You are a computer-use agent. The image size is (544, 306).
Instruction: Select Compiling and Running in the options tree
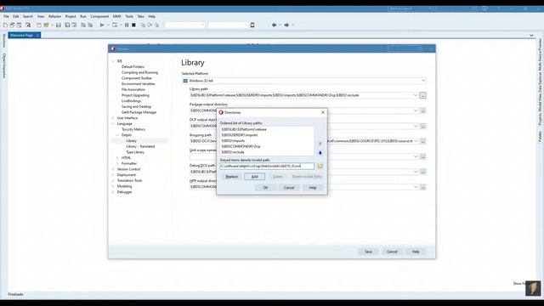click(x=139, y=72)
